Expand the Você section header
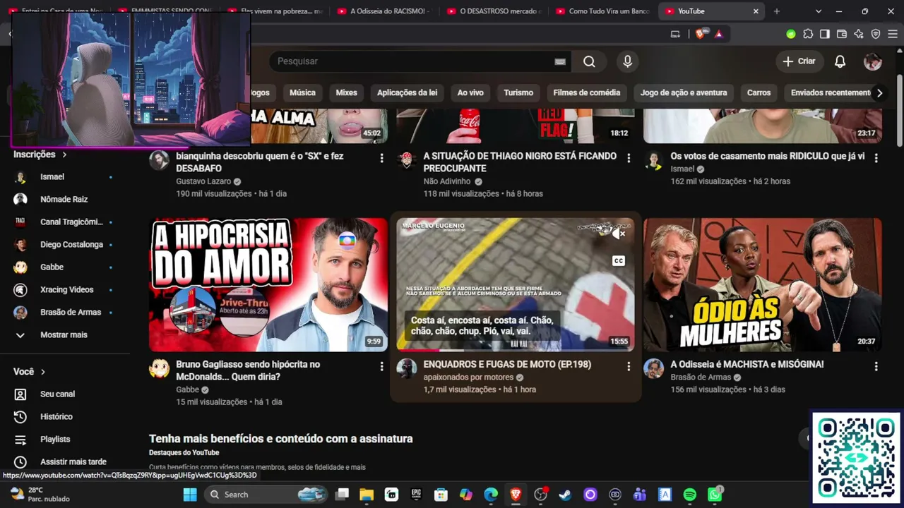The width and height of the screenshot is (904, 508). [x=29, y=371]
